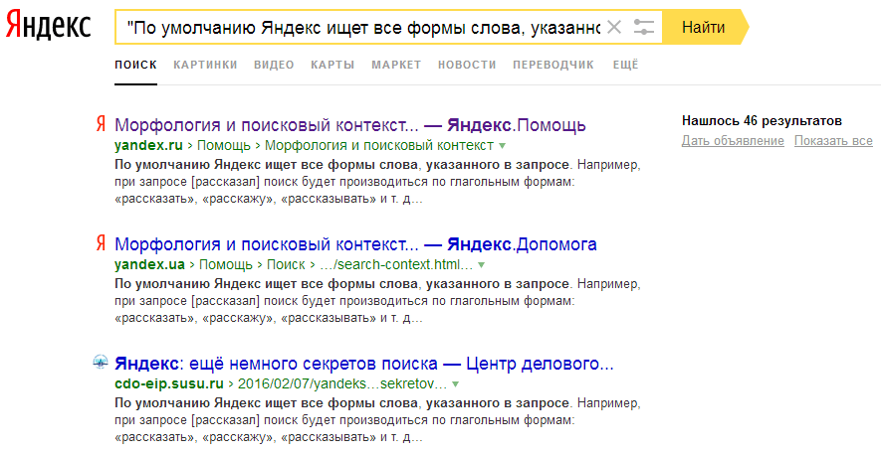Open the Карты tab
881x455 pixels.
tap(332, 65)
